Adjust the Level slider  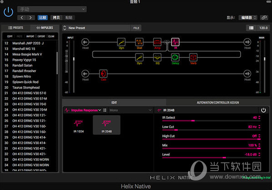click(x=212, y=158)
